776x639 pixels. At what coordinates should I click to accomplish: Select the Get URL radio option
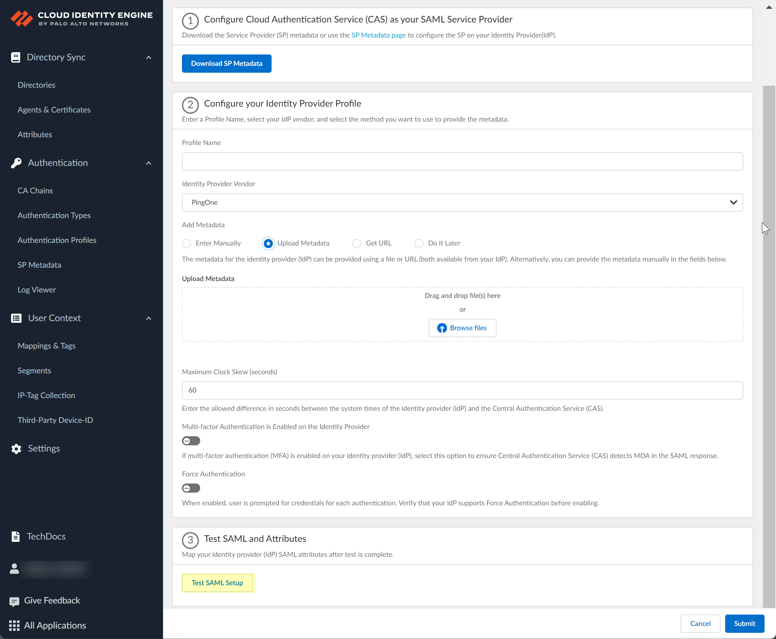[357, 244]
